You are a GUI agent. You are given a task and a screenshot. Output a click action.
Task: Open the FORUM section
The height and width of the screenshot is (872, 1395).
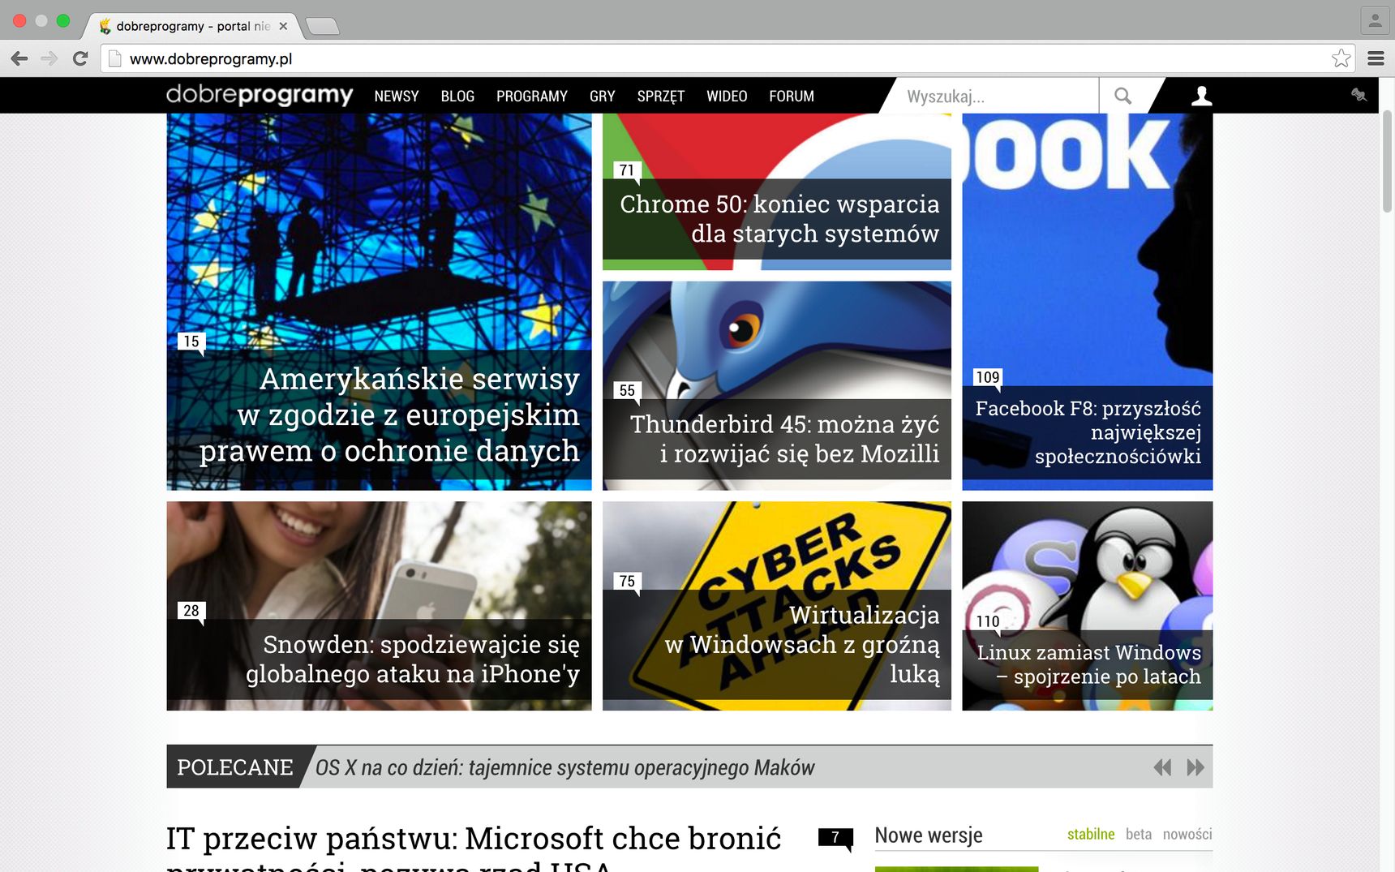coord(792,96)
